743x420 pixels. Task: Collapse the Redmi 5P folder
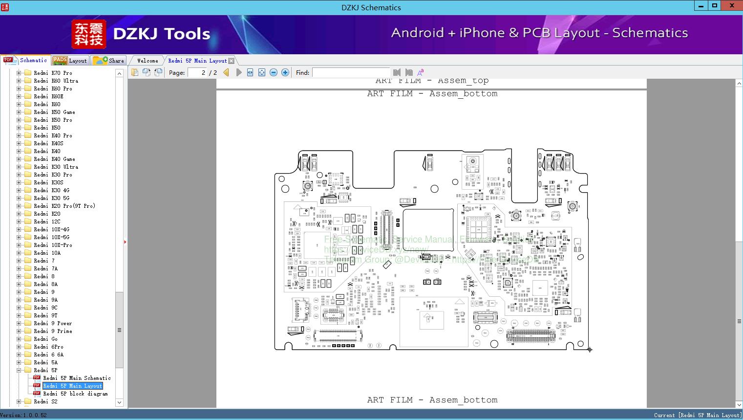[x=19, y=370]
